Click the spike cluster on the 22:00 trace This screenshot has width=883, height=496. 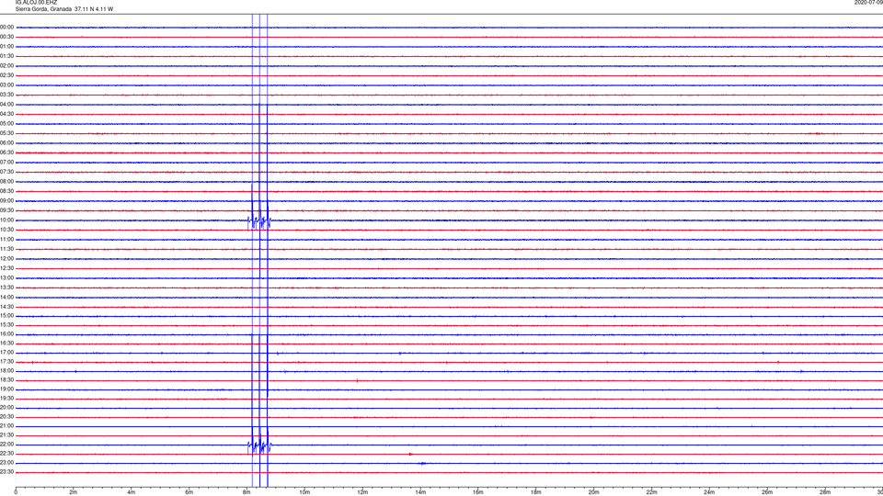259,445
